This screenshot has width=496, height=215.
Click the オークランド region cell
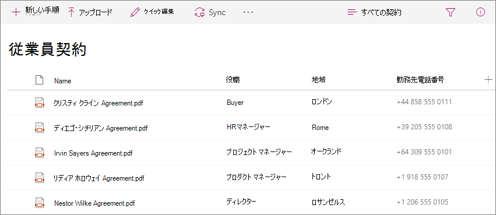(326, 151)
